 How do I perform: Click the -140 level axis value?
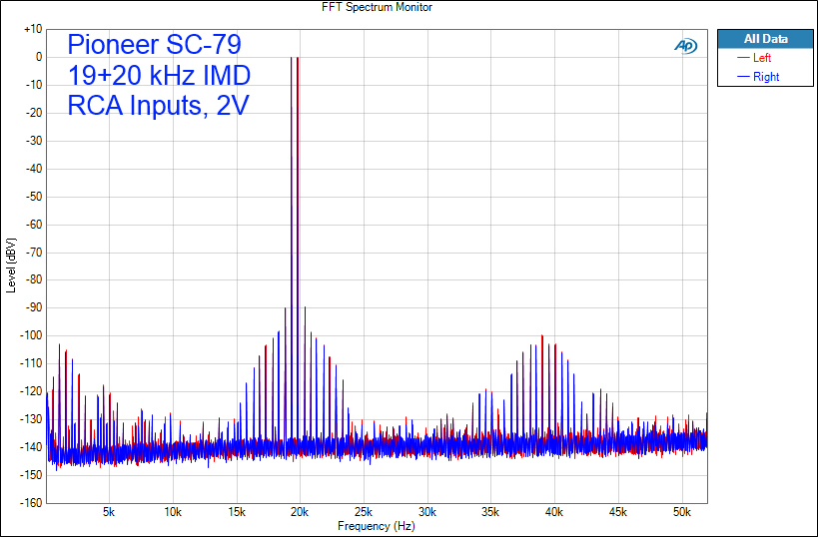31,447
